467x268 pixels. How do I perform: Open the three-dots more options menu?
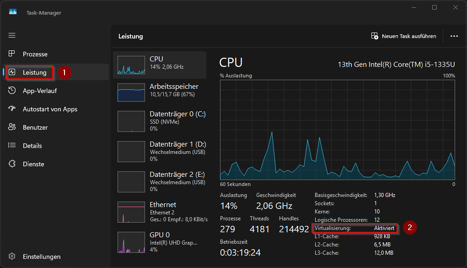pos(454,36)
